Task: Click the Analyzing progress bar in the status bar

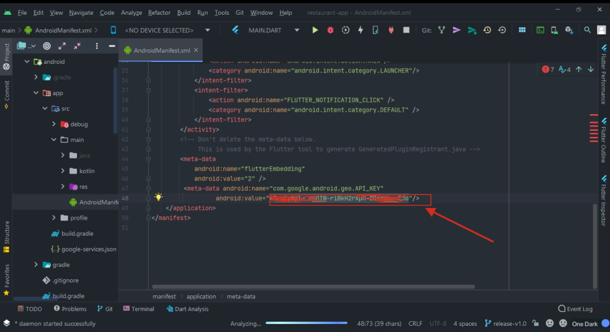Action: pos(307,323)
